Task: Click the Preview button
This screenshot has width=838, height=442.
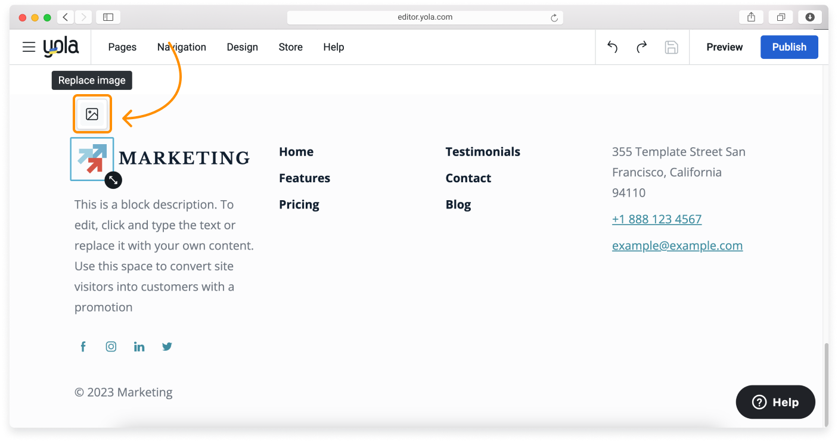Action: [724, 47]
